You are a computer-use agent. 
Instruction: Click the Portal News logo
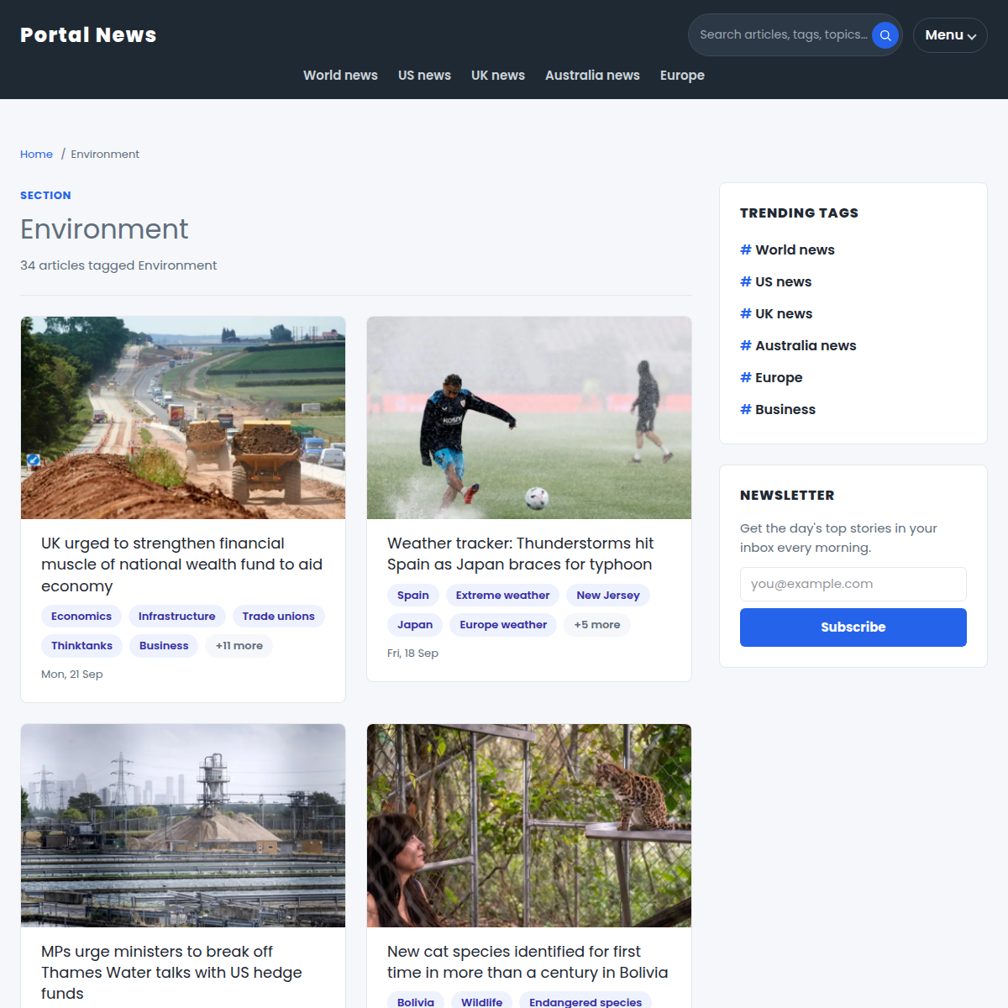pos(88,34)
